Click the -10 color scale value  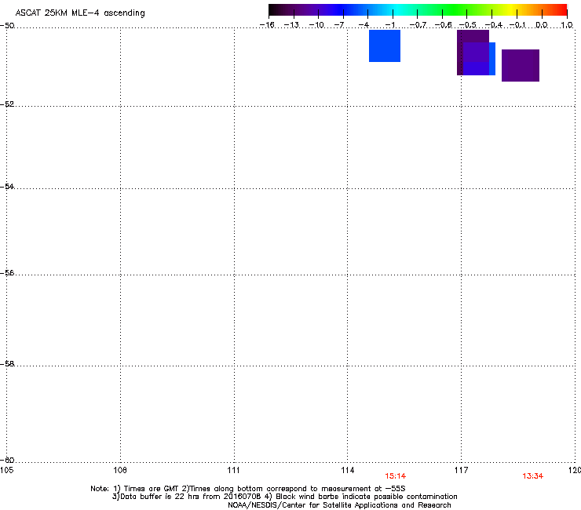click(x=316, y=25)
